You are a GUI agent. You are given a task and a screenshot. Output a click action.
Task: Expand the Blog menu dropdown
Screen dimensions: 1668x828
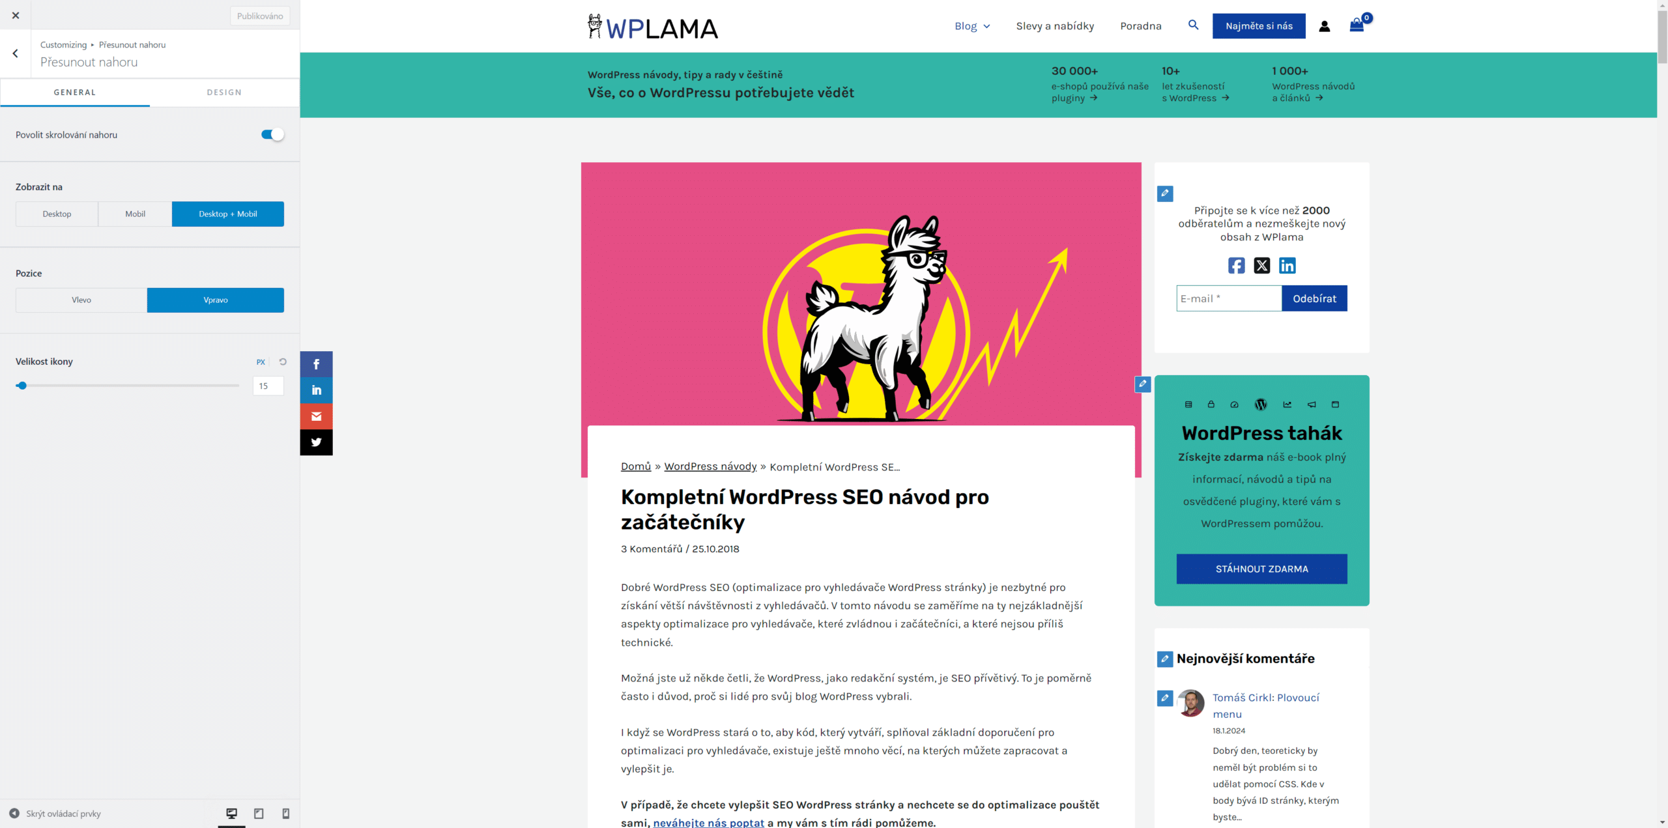(972, 26)
